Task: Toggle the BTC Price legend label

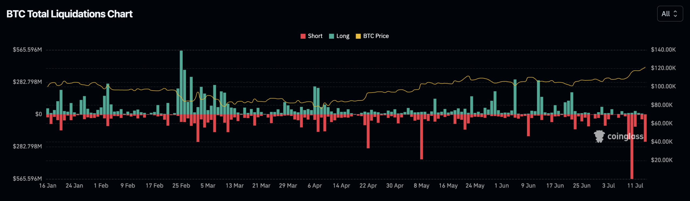Action: pyautogui.click(x=376, y=36)
